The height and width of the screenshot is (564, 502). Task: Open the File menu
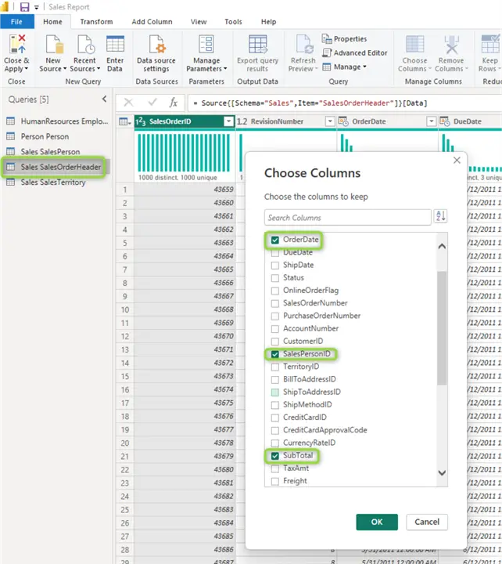click(17, 22)
